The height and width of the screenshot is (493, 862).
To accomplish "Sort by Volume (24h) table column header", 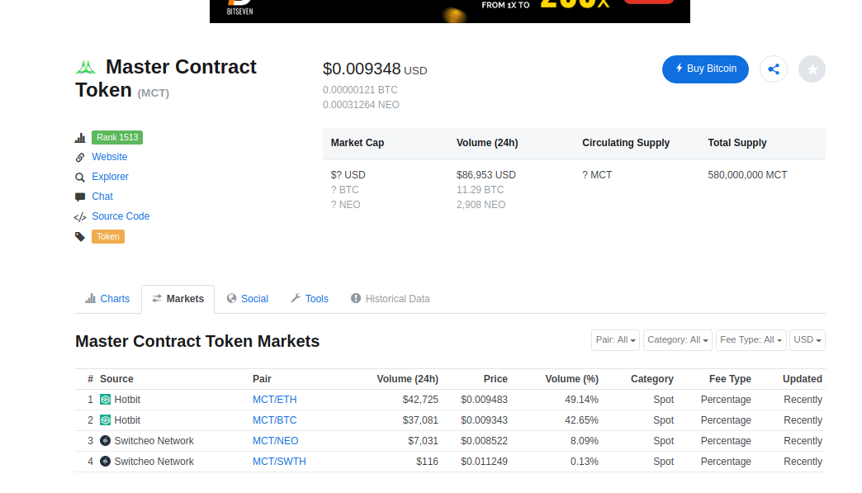I will (407, 379).
